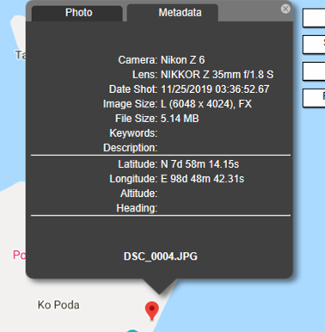
Task: Close the photo info popup
Action: [285, 9]
